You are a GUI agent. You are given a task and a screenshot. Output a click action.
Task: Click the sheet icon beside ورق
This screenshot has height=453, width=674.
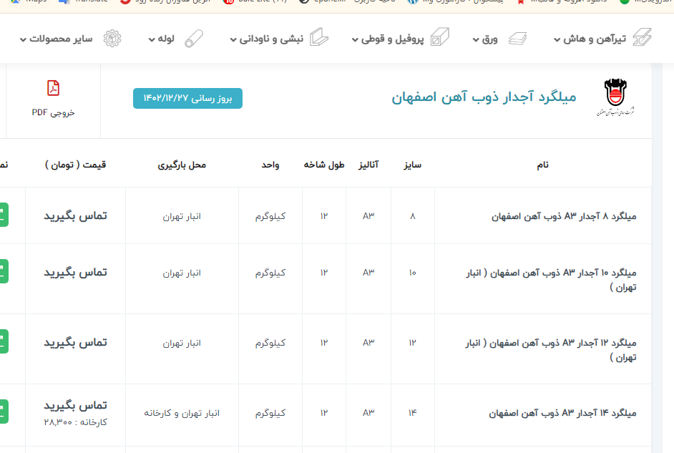click(x=517, y=39)
